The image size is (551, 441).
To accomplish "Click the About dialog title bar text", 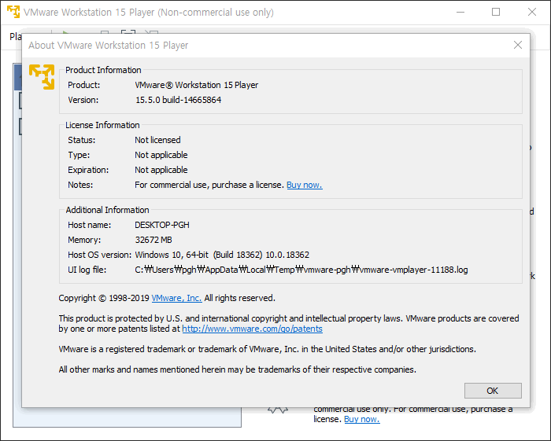I will [109, 46].
